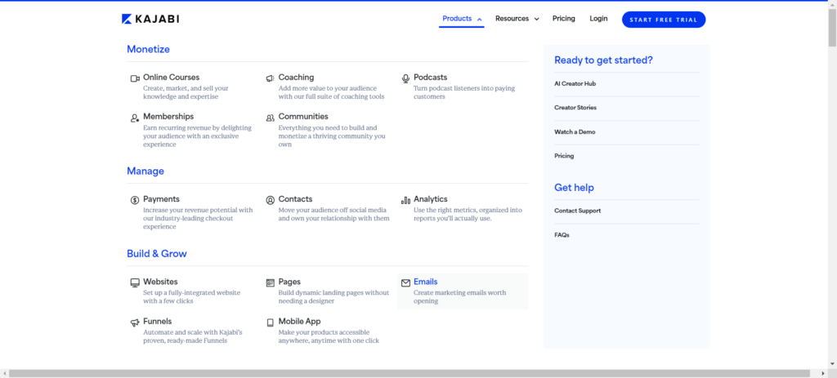
Task: Click the Contacts profile icon
Action: (x=270, y=200)
